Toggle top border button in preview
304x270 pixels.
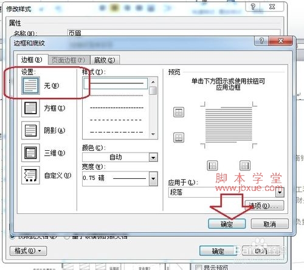(x=179, y=112)
